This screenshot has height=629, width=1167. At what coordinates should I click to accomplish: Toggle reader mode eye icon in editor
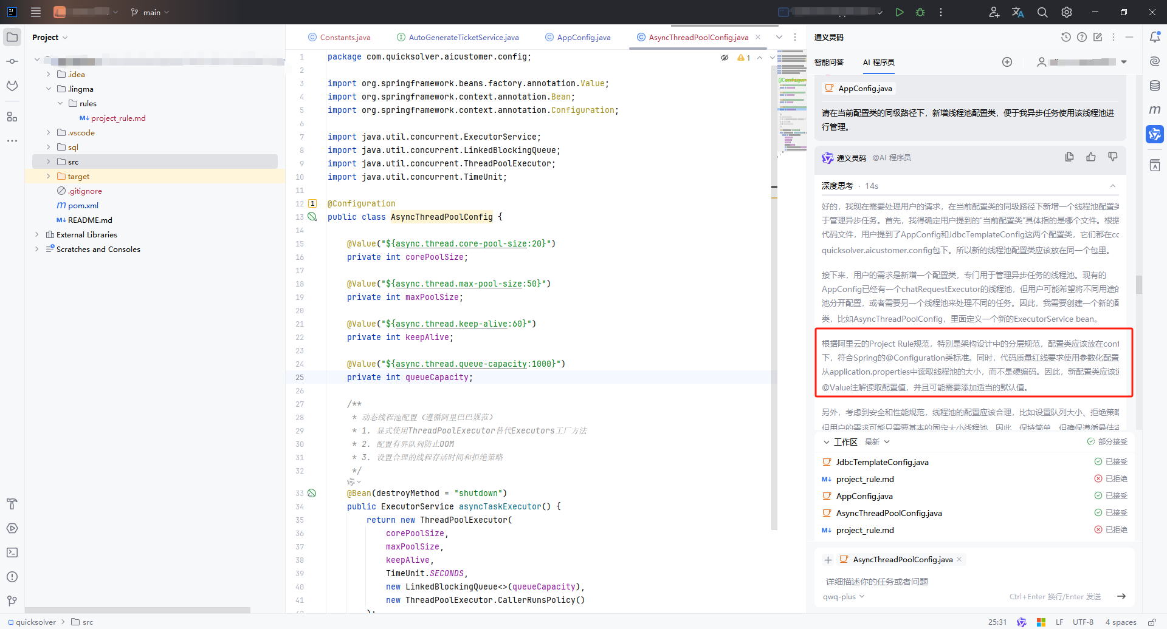(725, 58)
